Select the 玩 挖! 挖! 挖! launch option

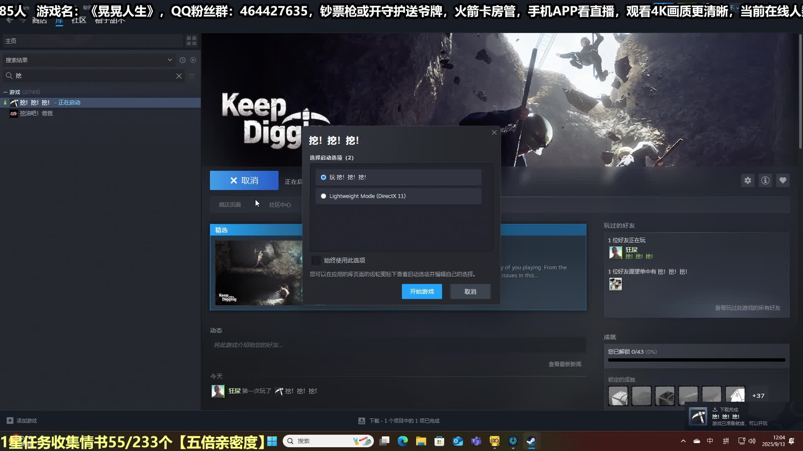click(398, 177)
